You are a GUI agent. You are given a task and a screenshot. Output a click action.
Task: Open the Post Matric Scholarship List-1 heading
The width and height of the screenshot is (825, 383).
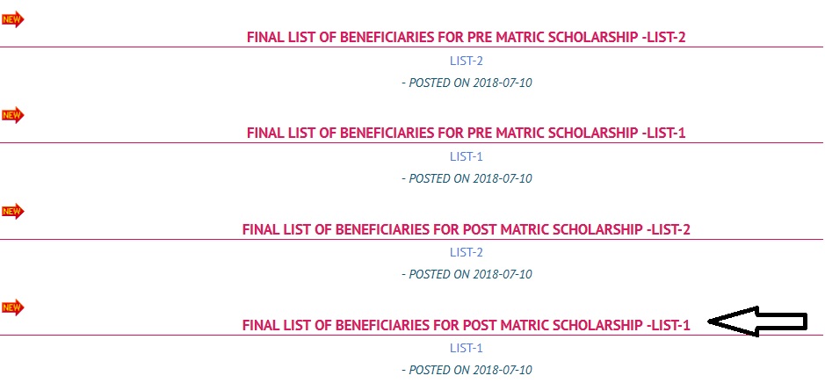click(x=467, y=325)
